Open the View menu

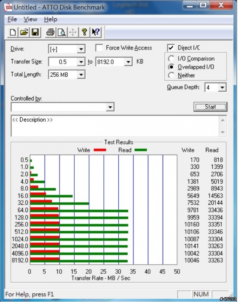[x=30, y=19]
